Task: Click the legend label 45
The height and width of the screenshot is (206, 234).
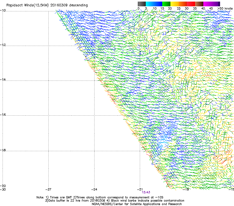Action: (x=211, y=9)
